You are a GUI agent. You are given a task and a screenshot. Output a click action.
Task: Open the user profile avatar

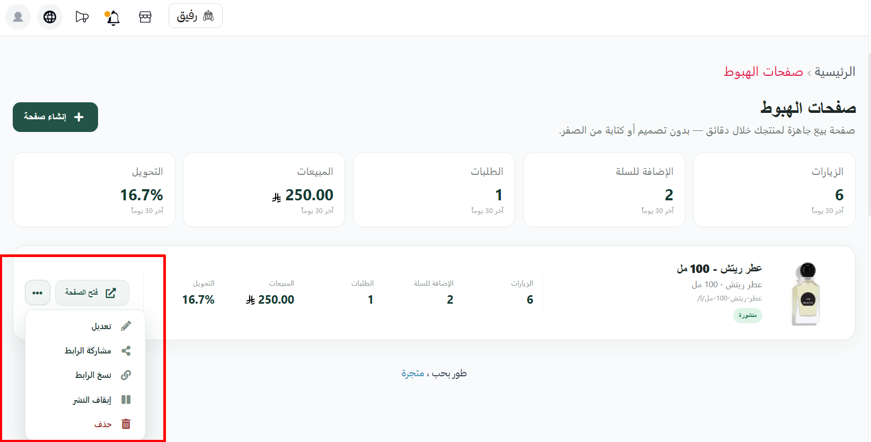coord(18,17)
